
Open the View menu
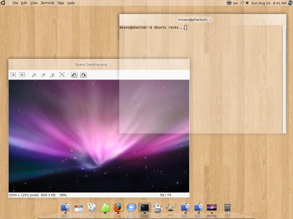click(34, 3)
